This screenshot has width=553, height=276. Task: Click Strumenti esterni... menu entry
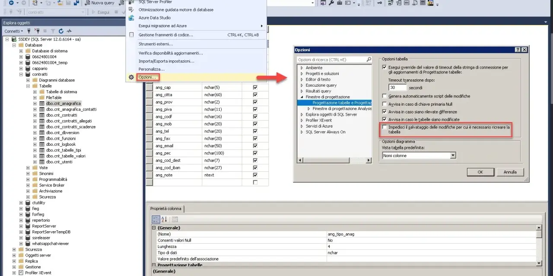(x=156, y=44)
